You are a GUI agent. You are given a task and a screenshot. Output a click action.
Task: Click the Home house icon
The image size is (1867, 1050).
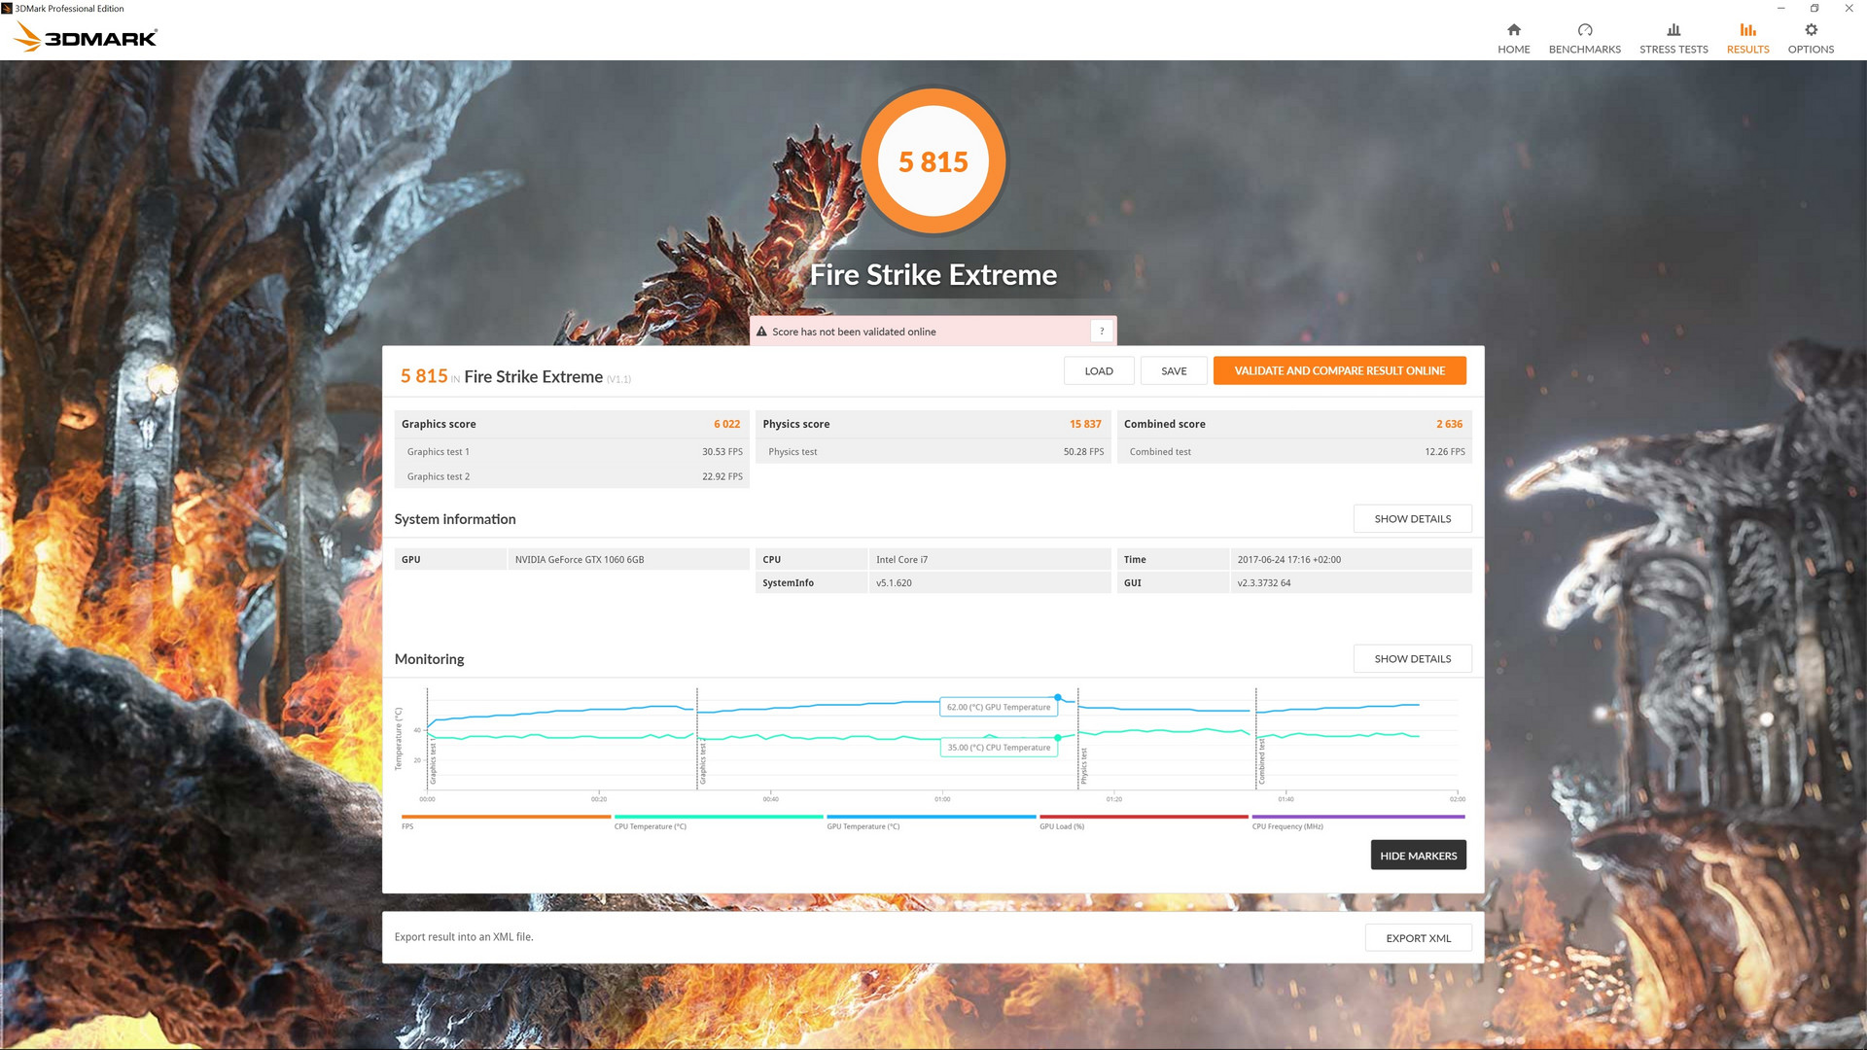pos(1513,30)
